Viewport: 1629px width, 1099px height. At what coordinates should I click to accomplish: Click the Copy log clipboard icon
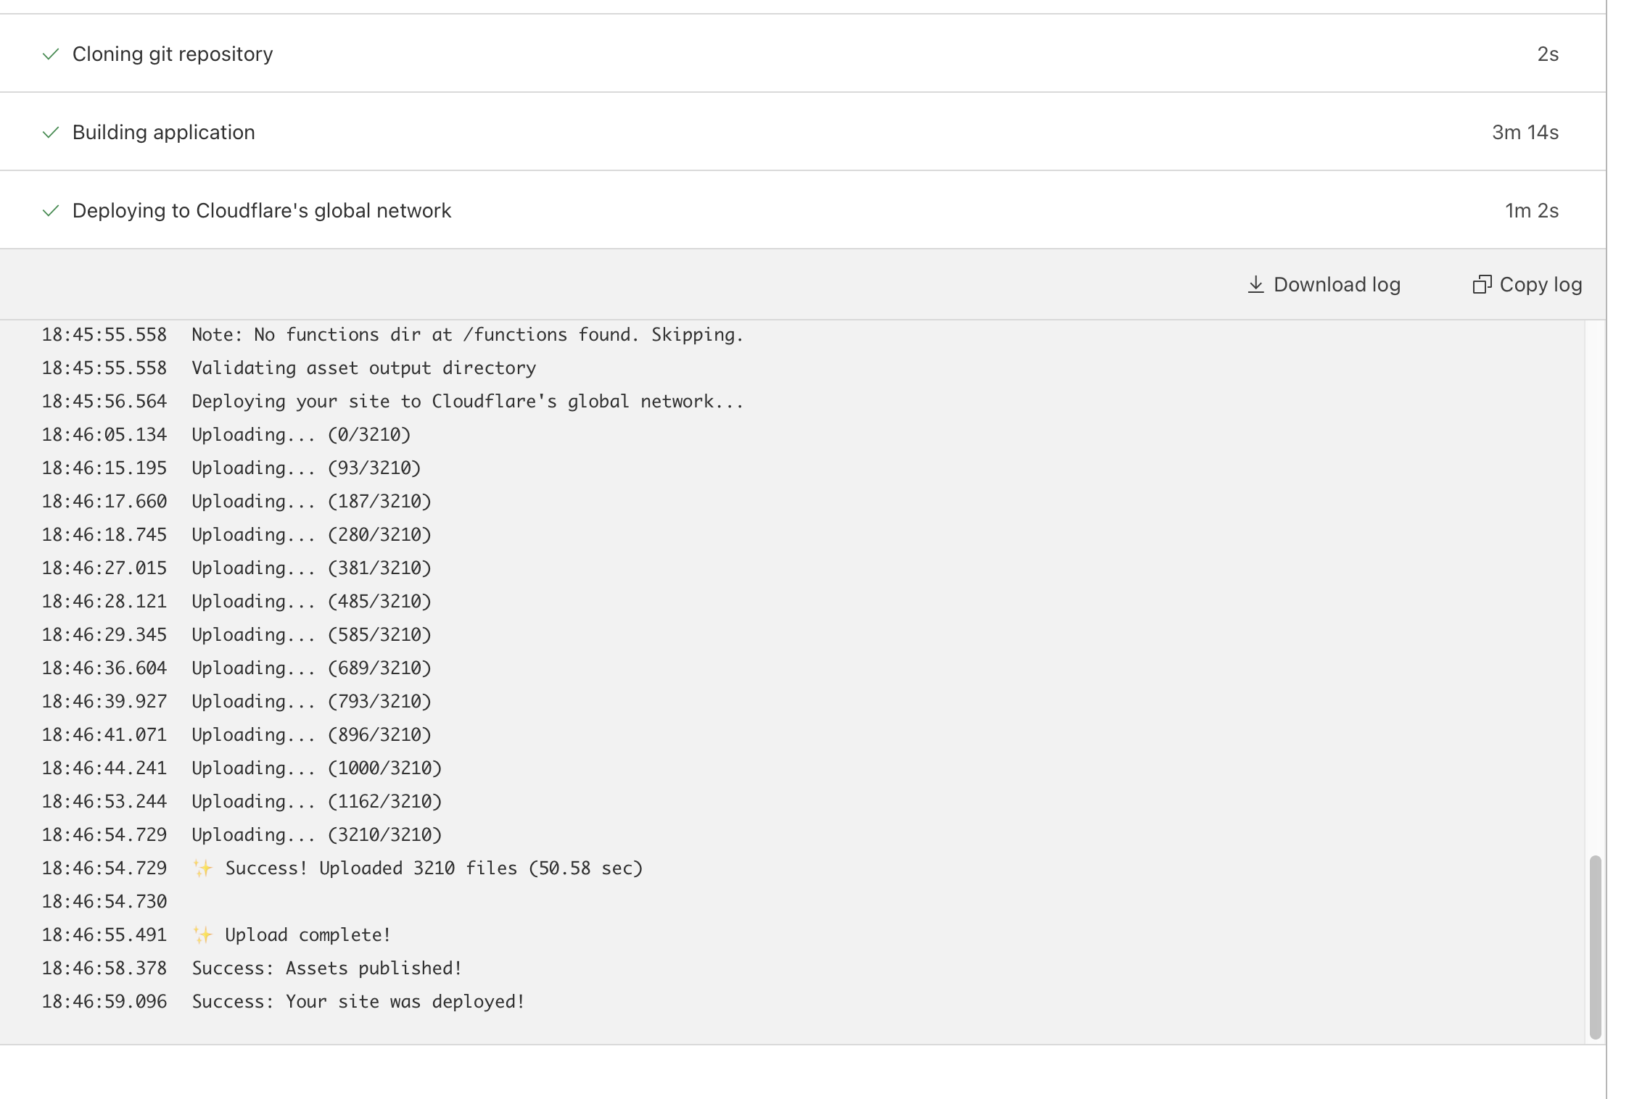[1482, 285]
